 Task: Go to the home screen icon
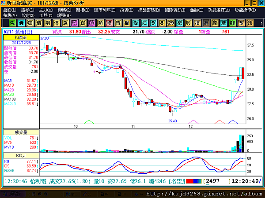(x=21, y=23)
